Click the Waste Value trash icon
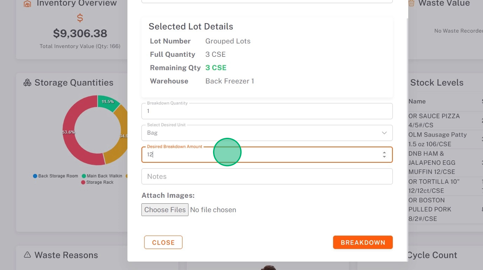This screenshot has height=270, width=483. point(411,3)
